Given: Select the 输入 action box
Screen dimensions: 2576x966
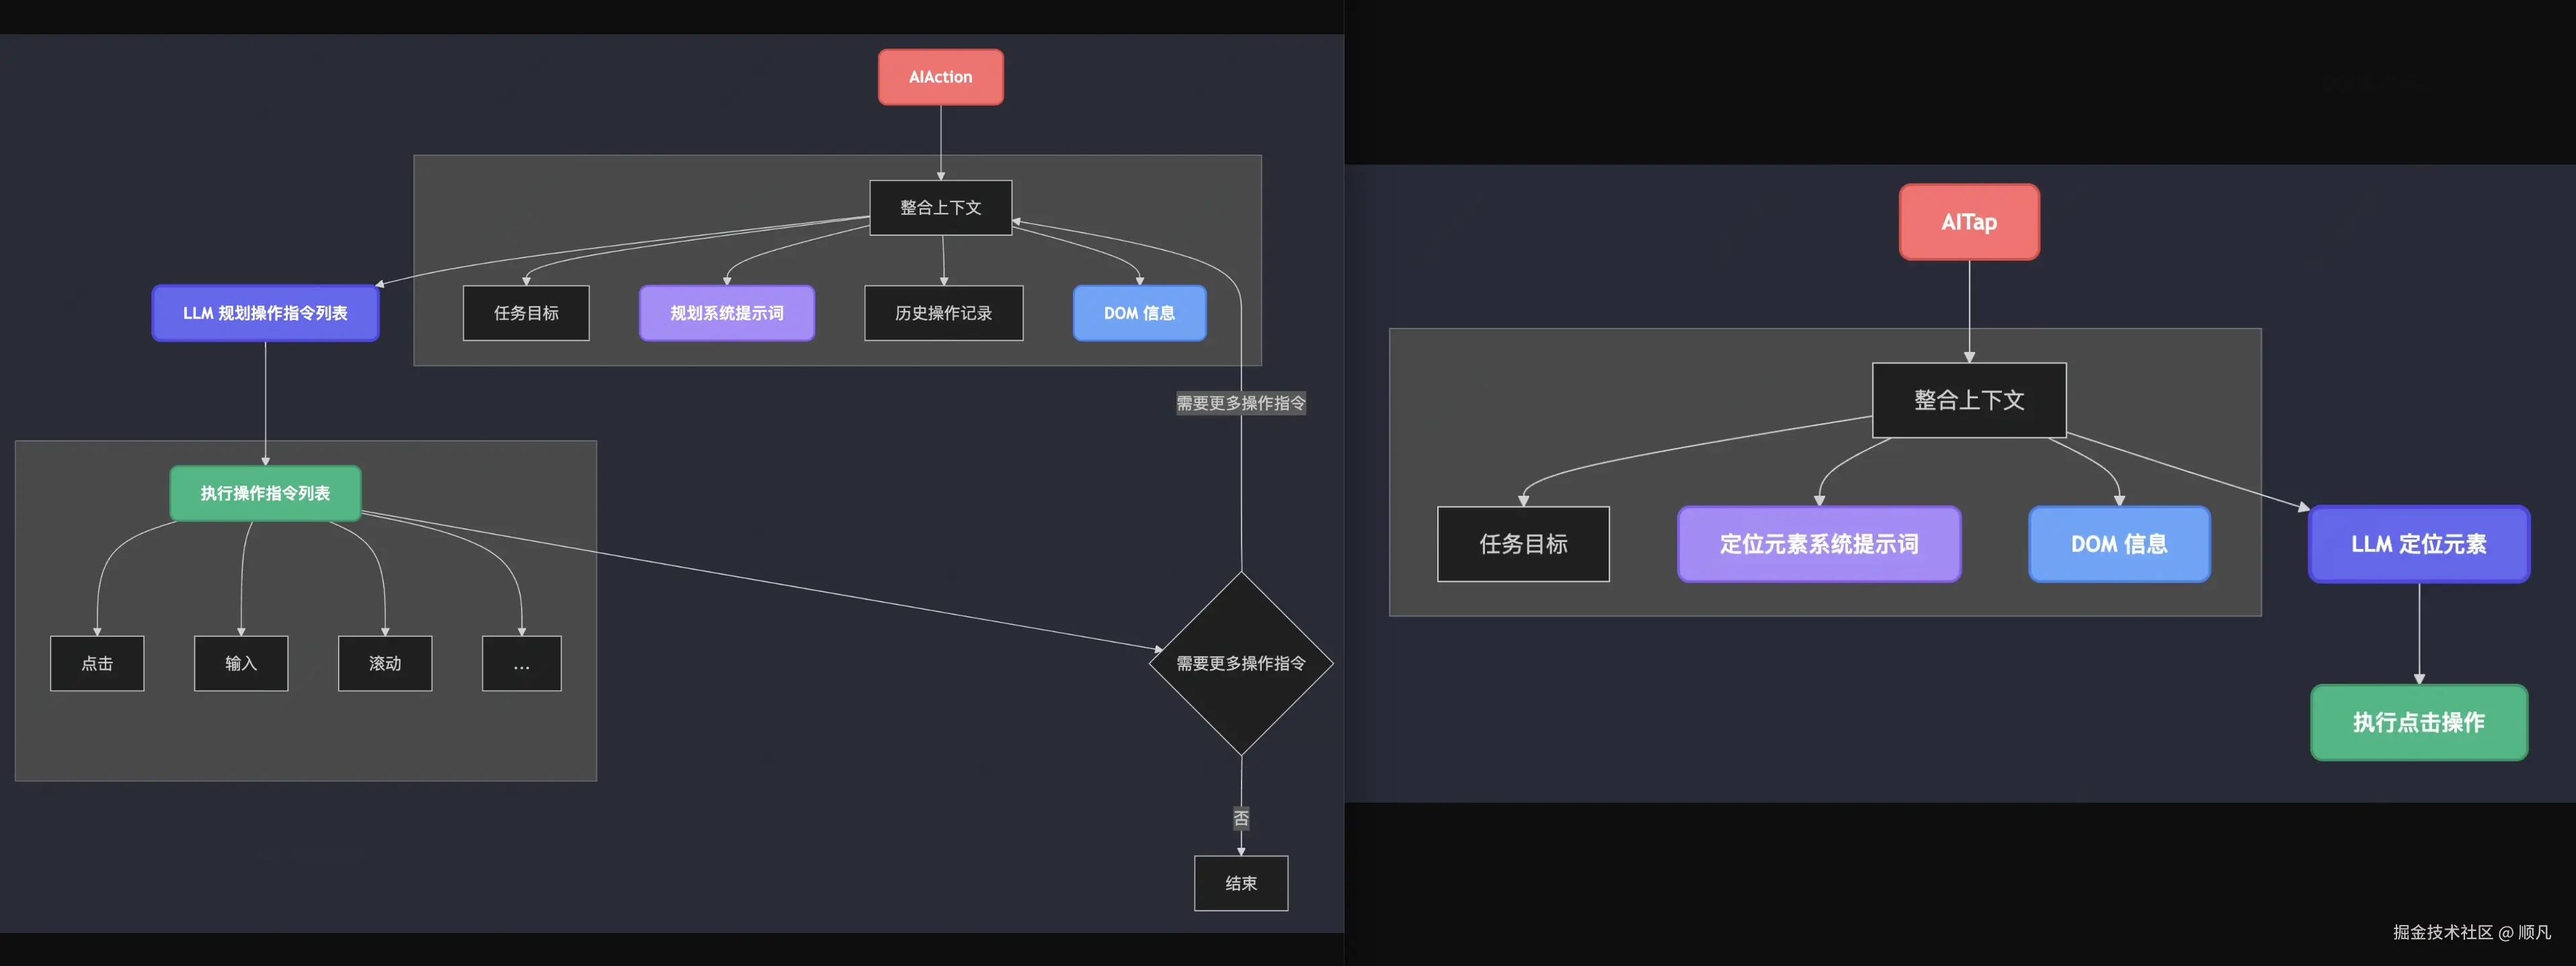Looking at the screenshot, I should click(x=241, y=663).
